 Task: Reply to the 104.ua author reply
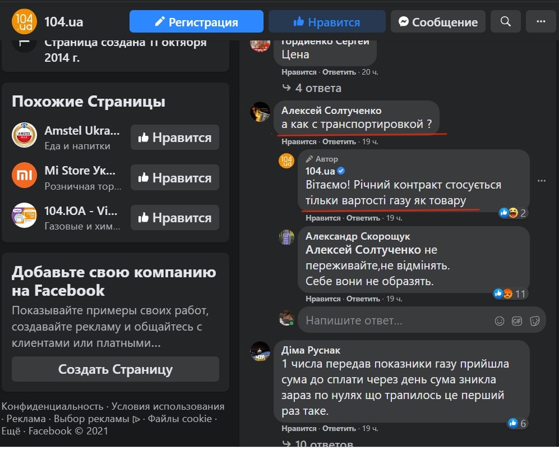coord(363,218)
